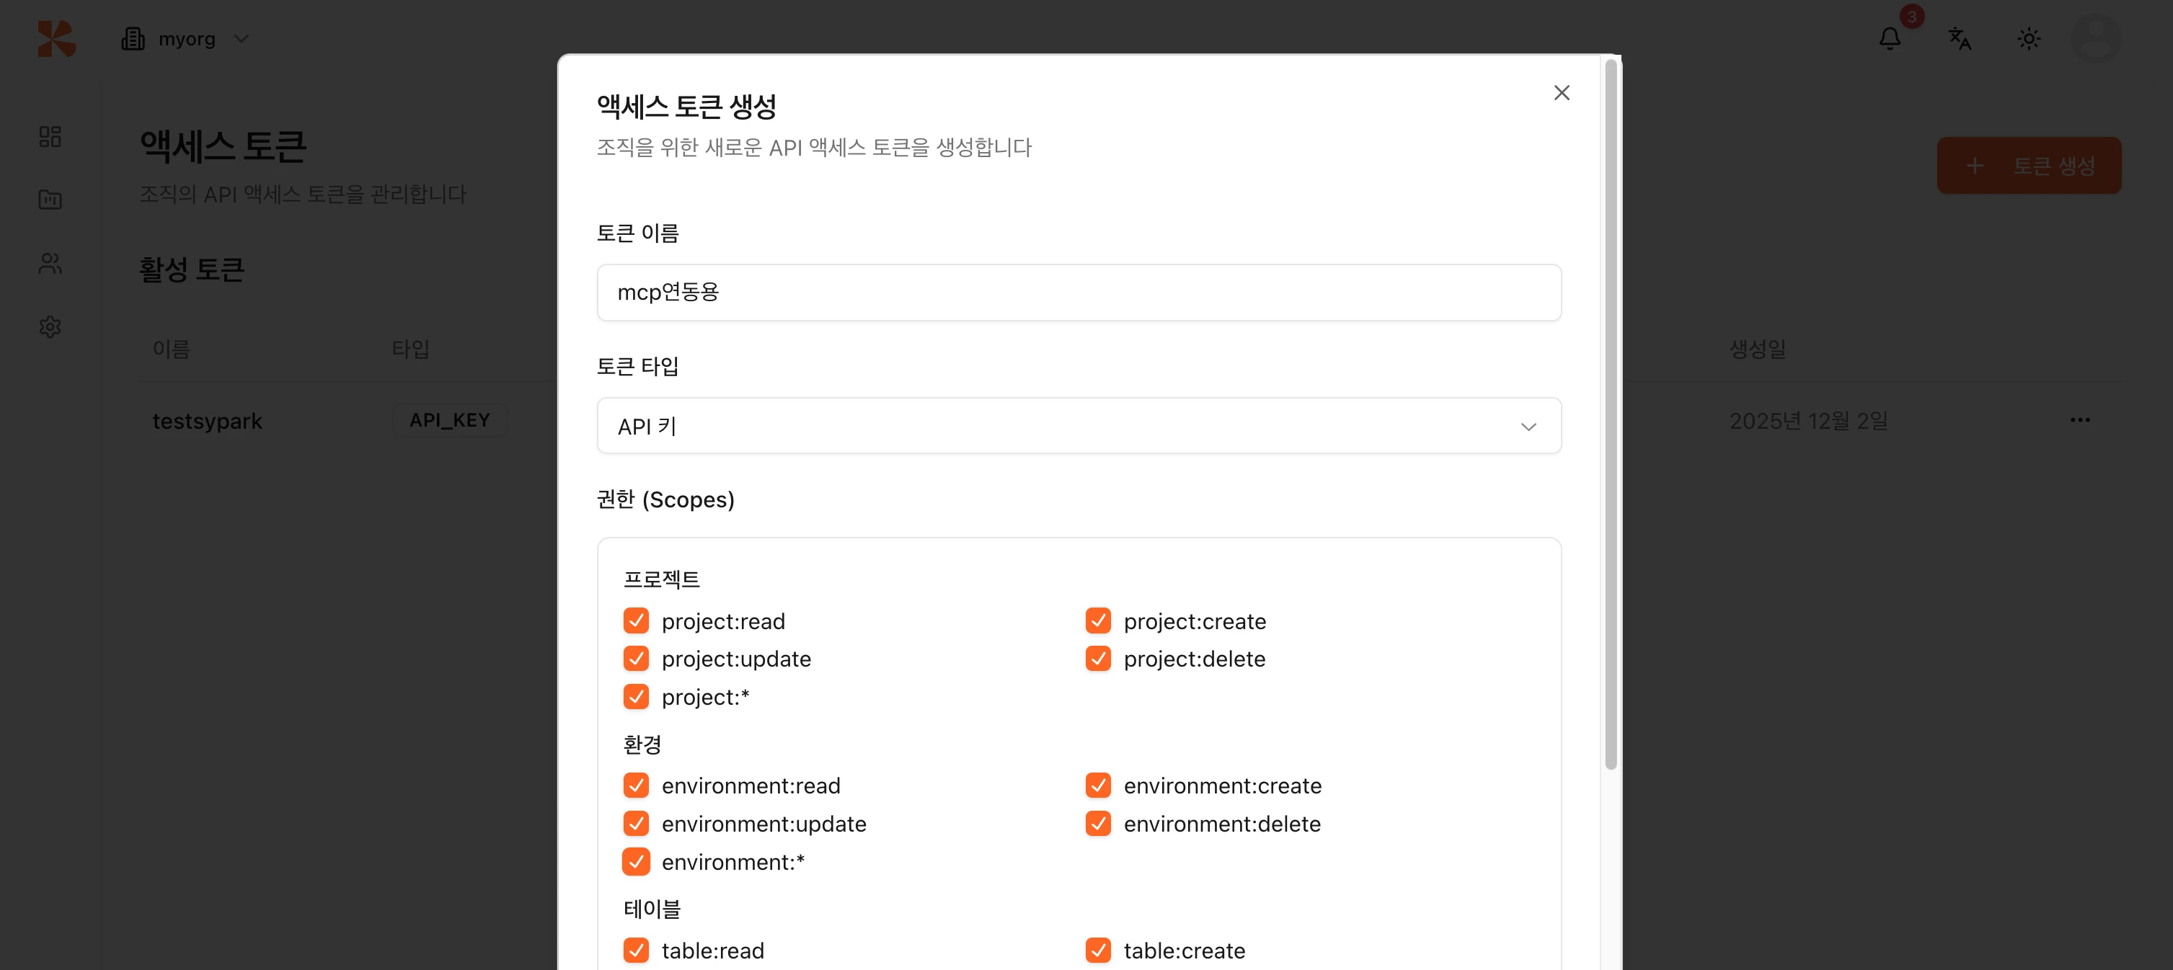The image size is (2173, 970).
Task: Click the orange app logo
Action: [56, 39]
